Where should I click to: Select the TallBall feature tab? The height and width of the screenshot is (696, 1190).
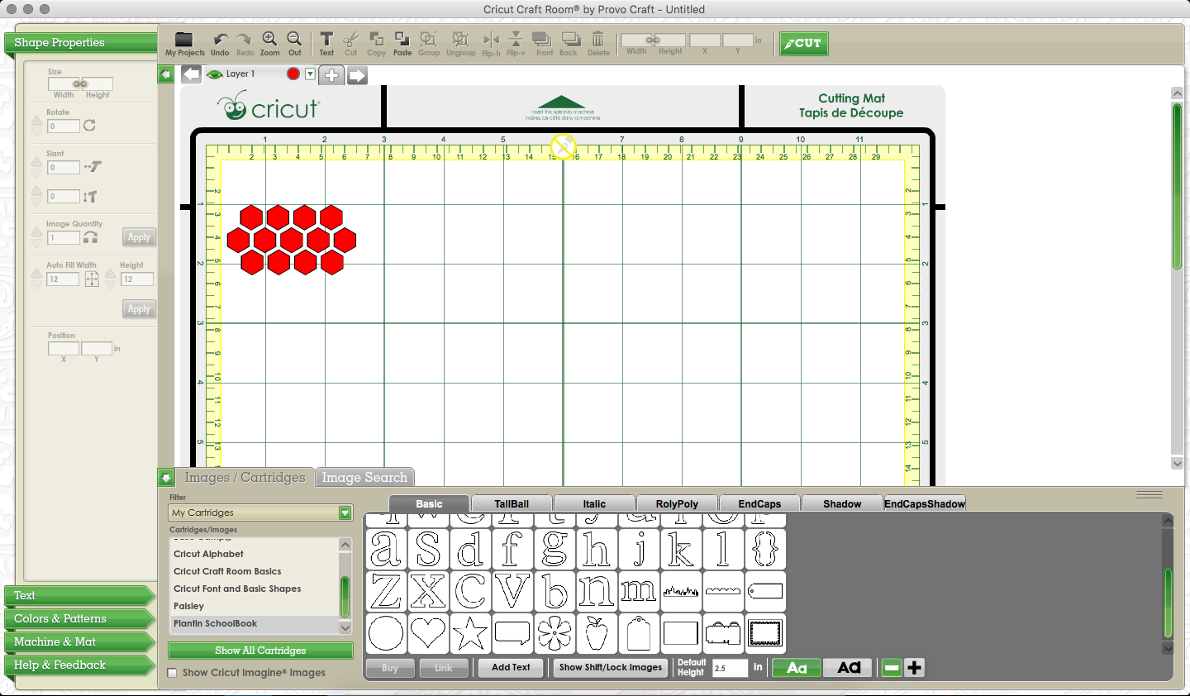click(x=512, y=503)
